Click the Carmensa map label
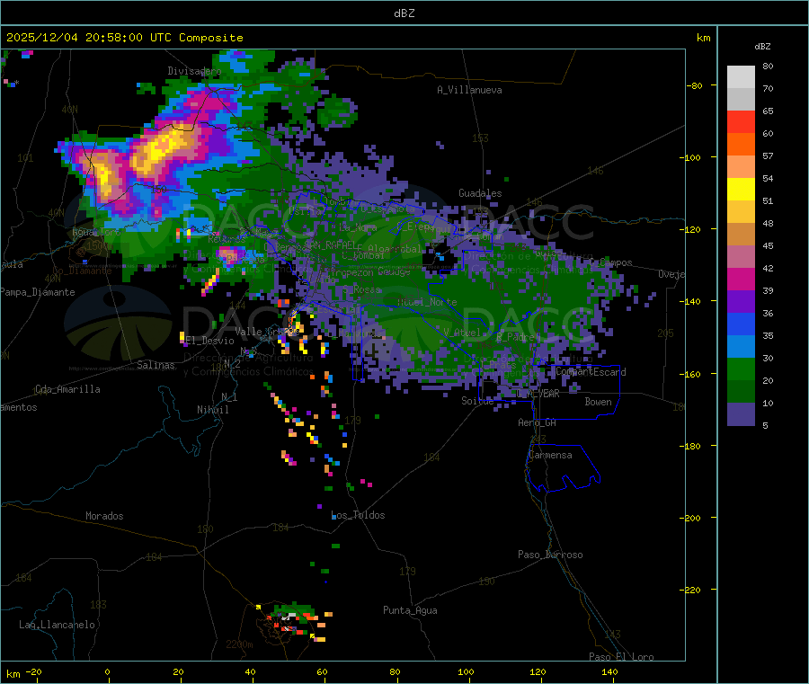This screenshot has height=684, width=809. click(x=550, y=455)
